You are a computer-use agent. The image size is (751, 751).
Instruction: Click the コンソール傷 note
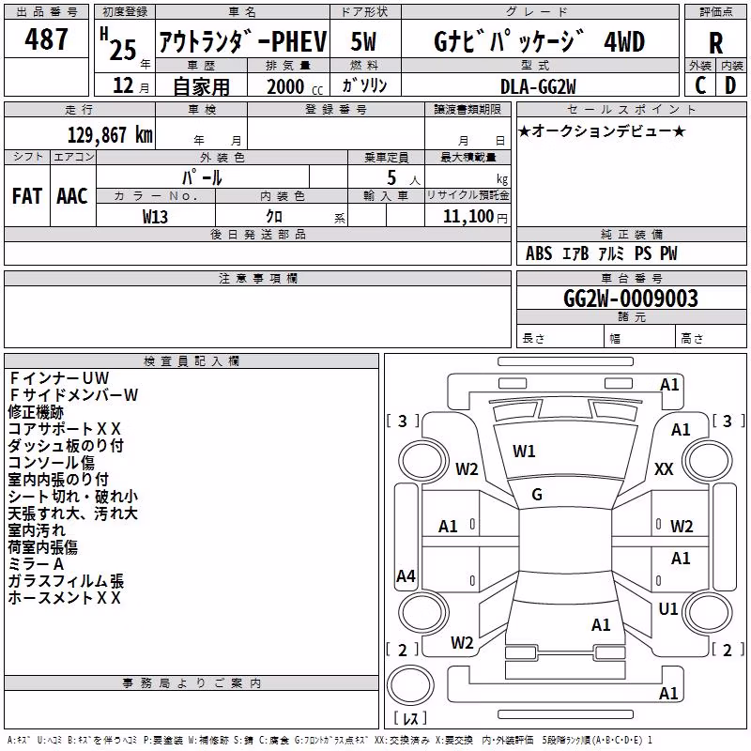coord(52,462)
